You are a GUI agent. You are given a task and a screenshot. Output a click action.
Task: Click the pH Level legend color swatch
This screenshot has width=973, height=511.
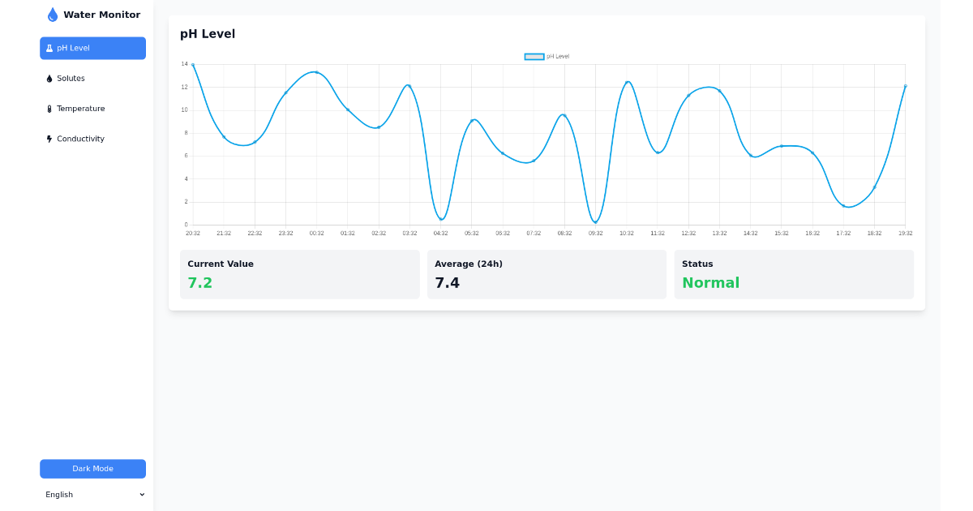click(x=533, y=56)
